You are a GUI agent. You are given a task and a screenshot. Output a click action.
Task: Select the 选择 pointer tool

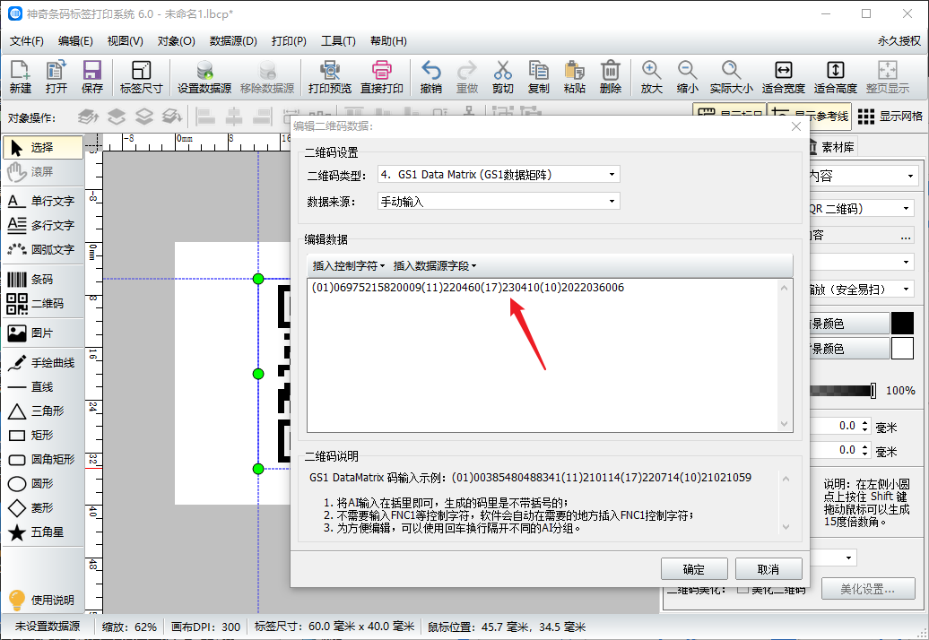click(x=43, y=147)
